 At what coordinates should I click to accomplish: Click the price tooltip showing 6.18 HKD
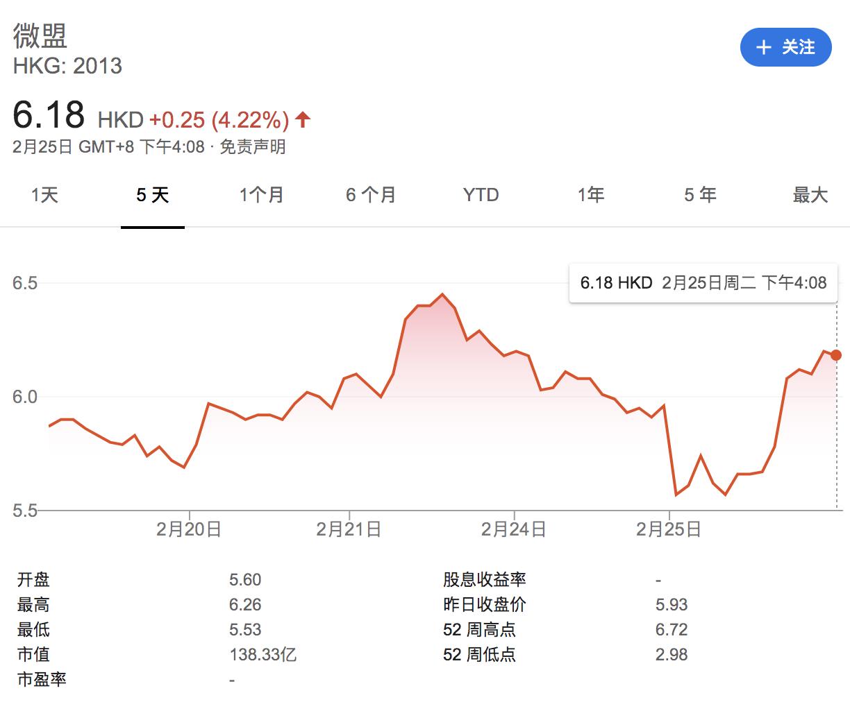click(703, 282)
